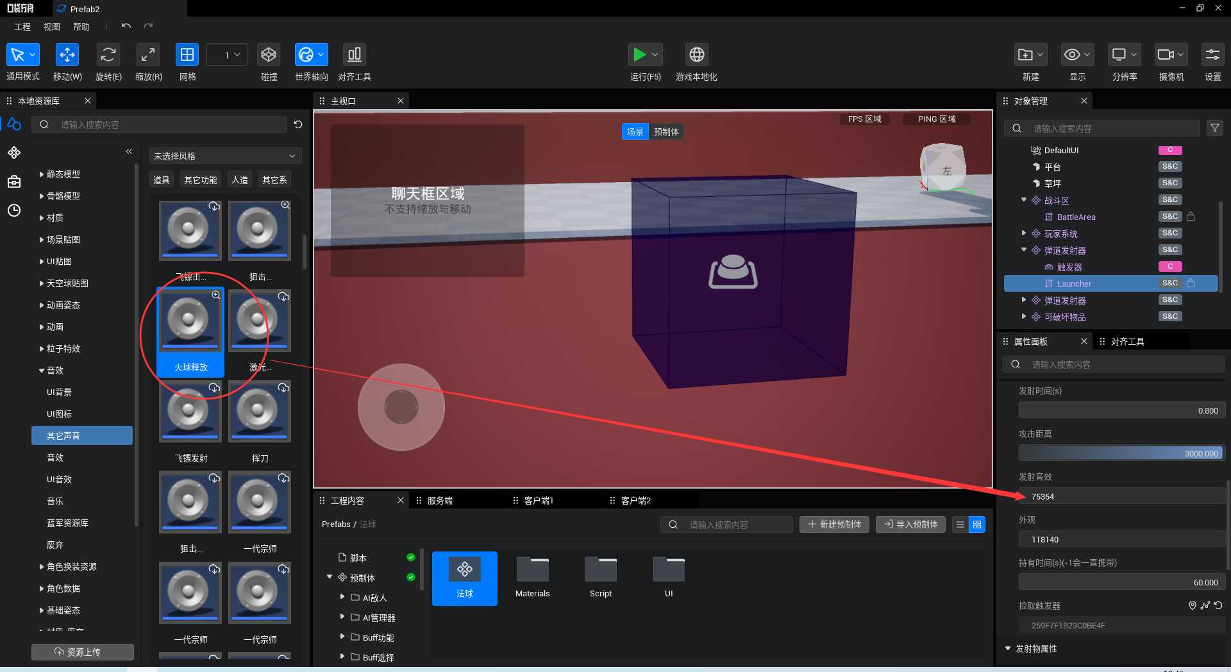
Task: Switch project content to grid view
Action: tap(977, 525)
